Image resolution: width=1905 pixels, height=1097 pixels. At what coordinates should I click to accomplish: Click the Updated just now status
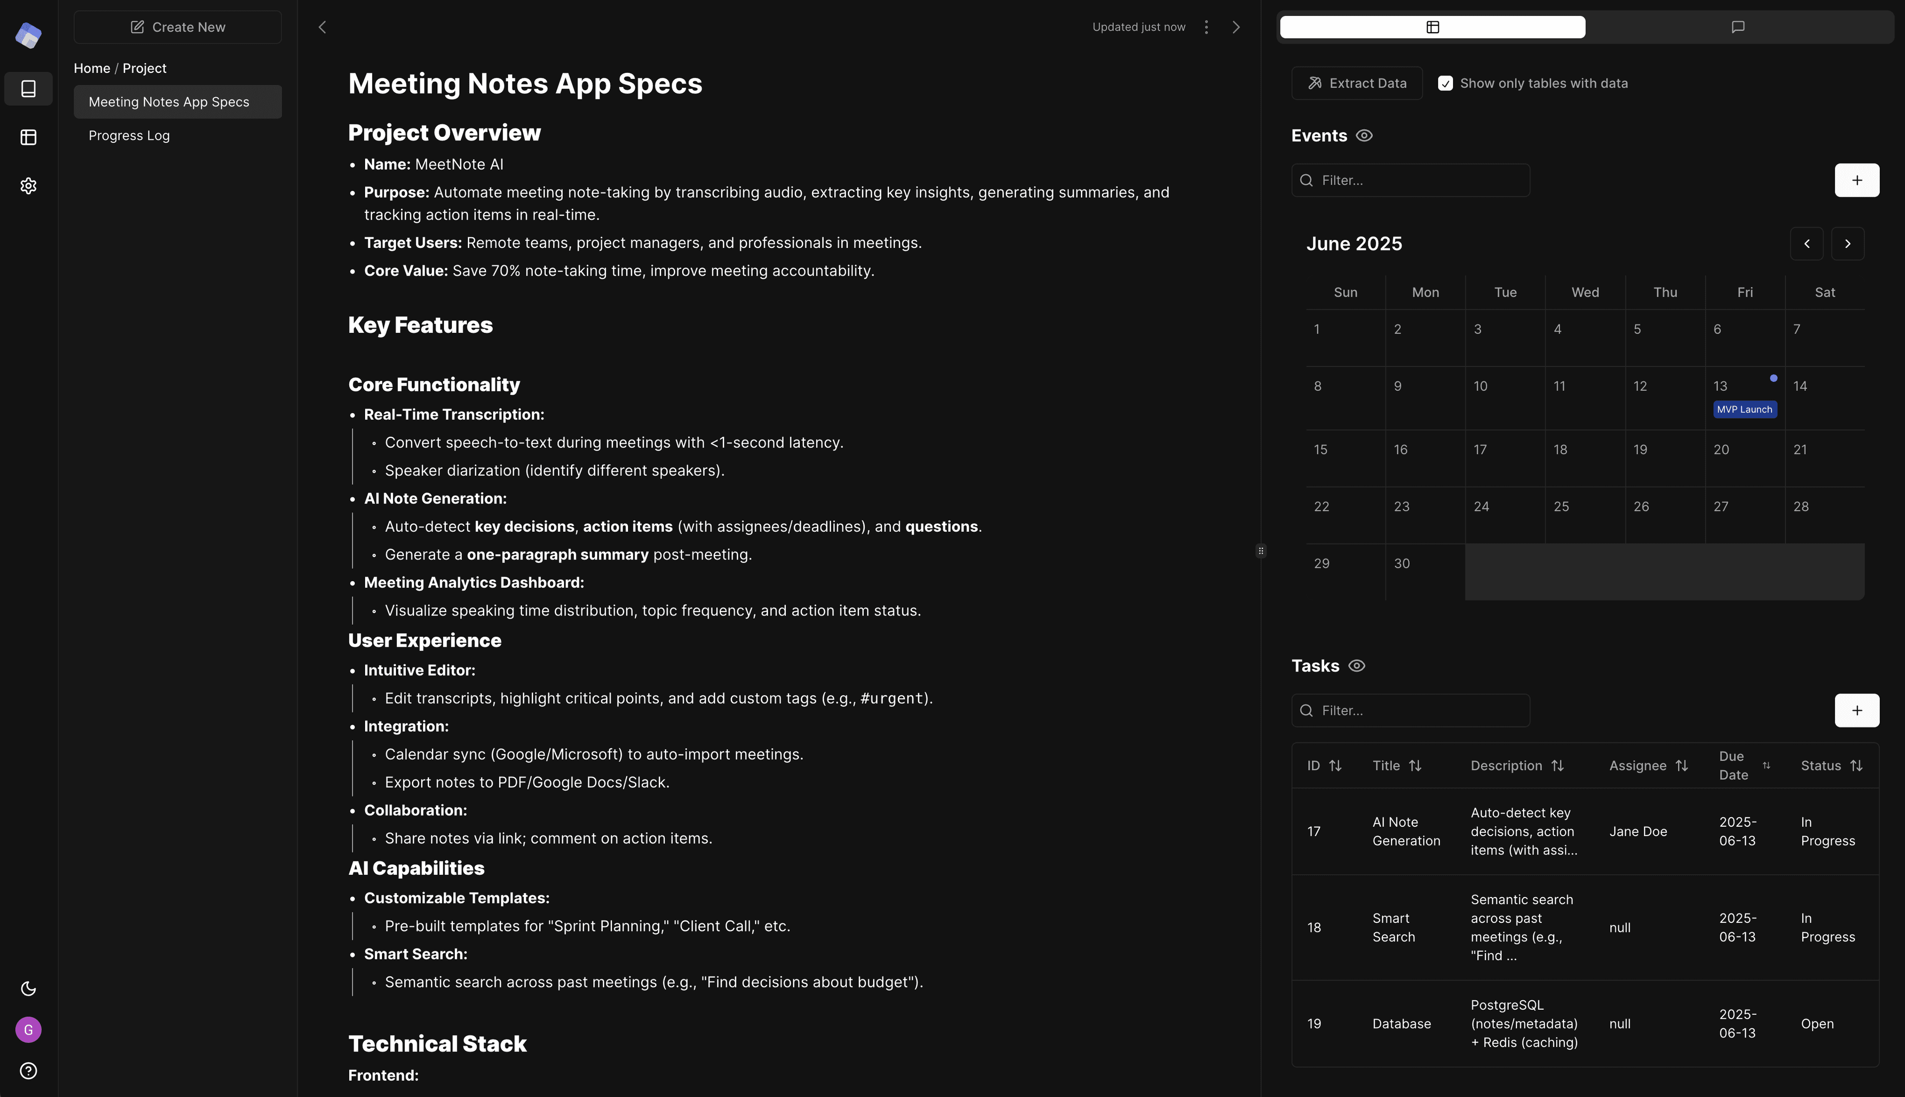click(1139, 27)
